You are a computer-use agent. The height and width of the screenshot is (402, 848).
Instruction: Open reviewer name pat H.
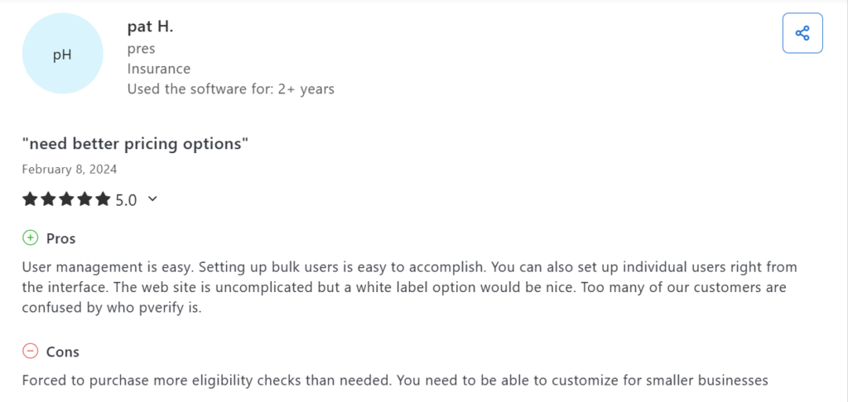click(150, 26)
